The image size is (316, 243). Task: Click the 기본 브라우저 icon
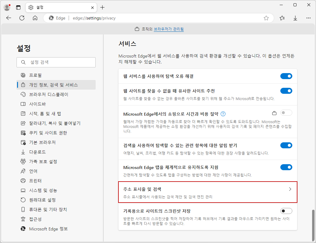tap(23, 142)
